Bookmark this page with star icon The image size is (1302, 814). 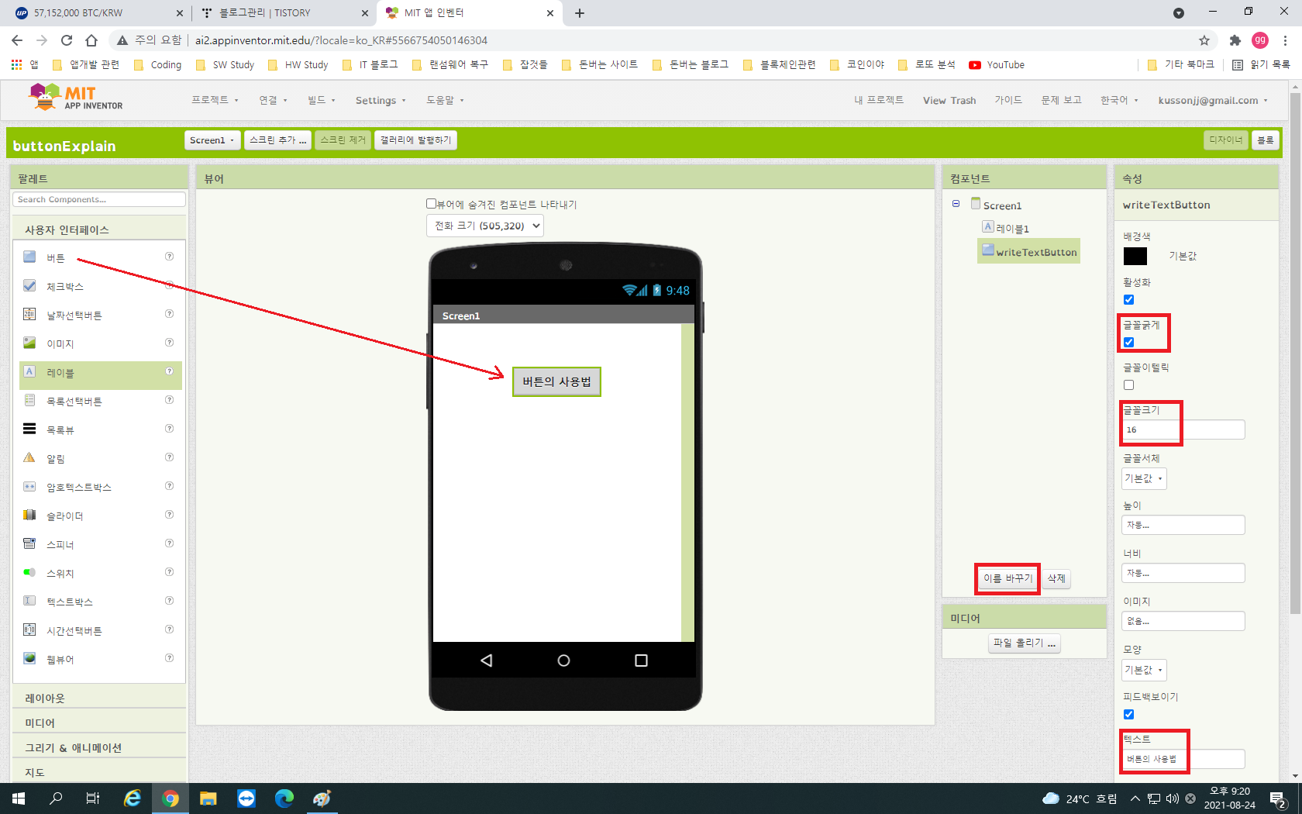[1204, 40]
